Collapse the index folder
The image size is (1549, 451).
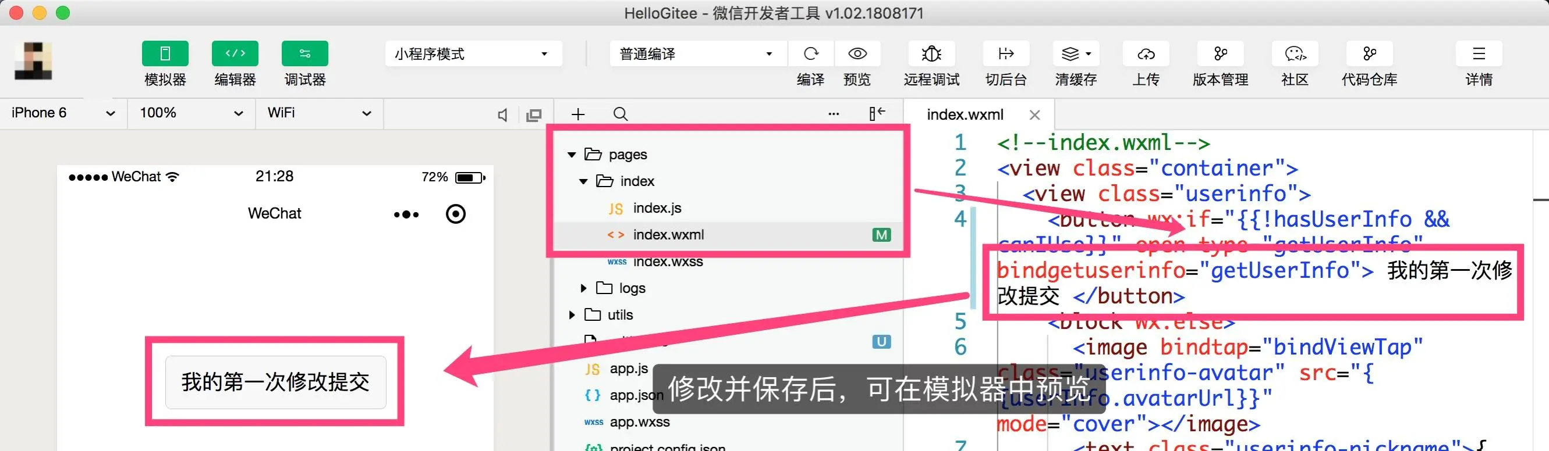click(583, 181)
